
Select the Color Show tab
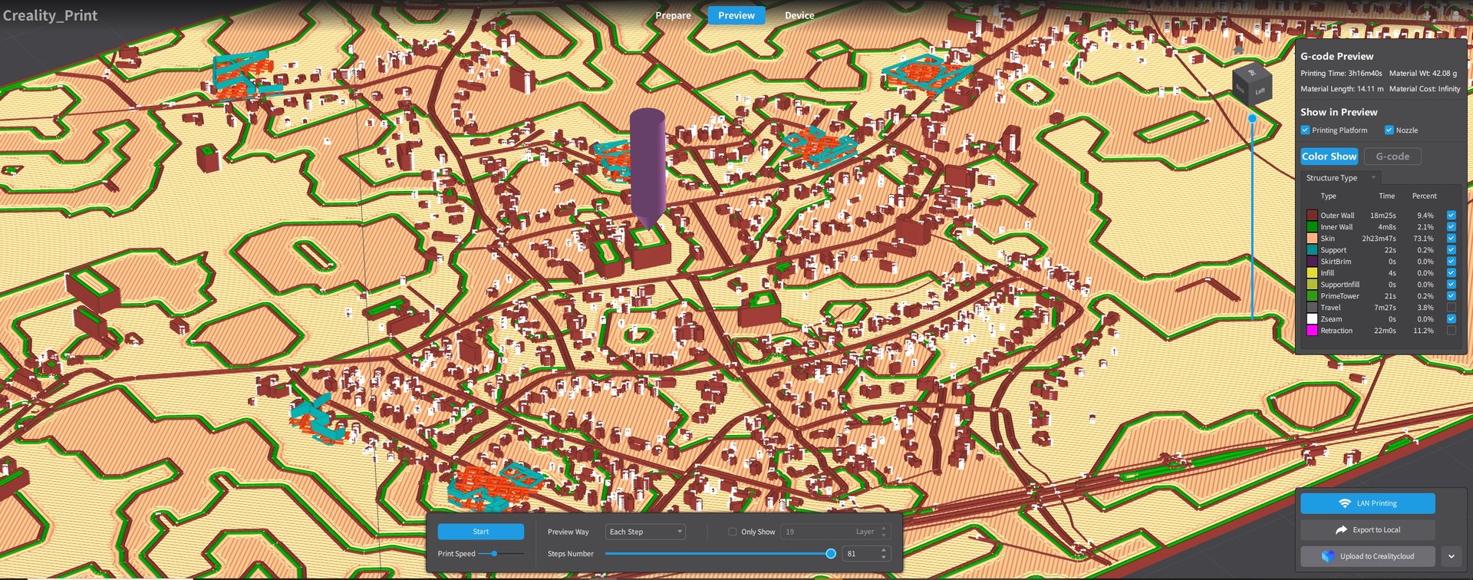click(1329, 157)
